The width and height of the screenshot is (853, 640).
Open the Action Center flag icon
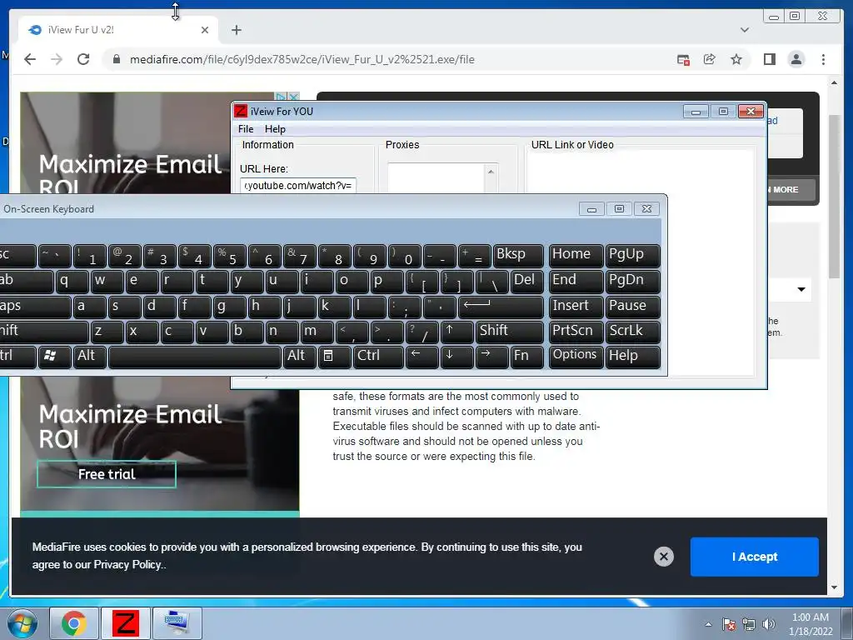[729, 624]
